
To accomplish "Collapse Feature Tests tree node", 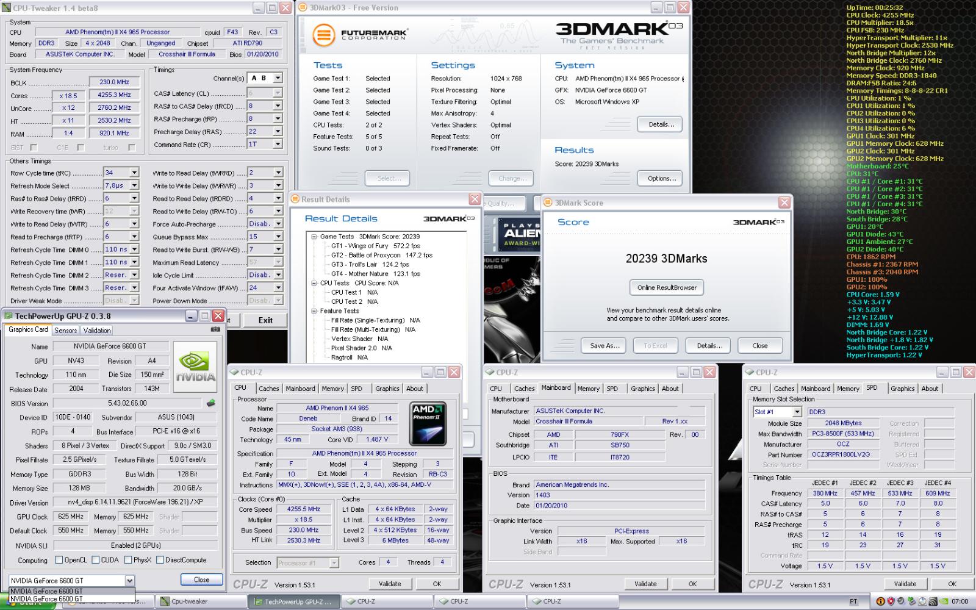I will pos(314,311).
